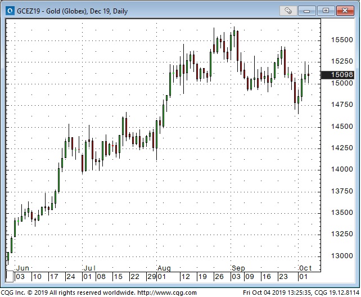Minimize the gold chart window
Screen dimensions: 361x297
pos(306,11)
